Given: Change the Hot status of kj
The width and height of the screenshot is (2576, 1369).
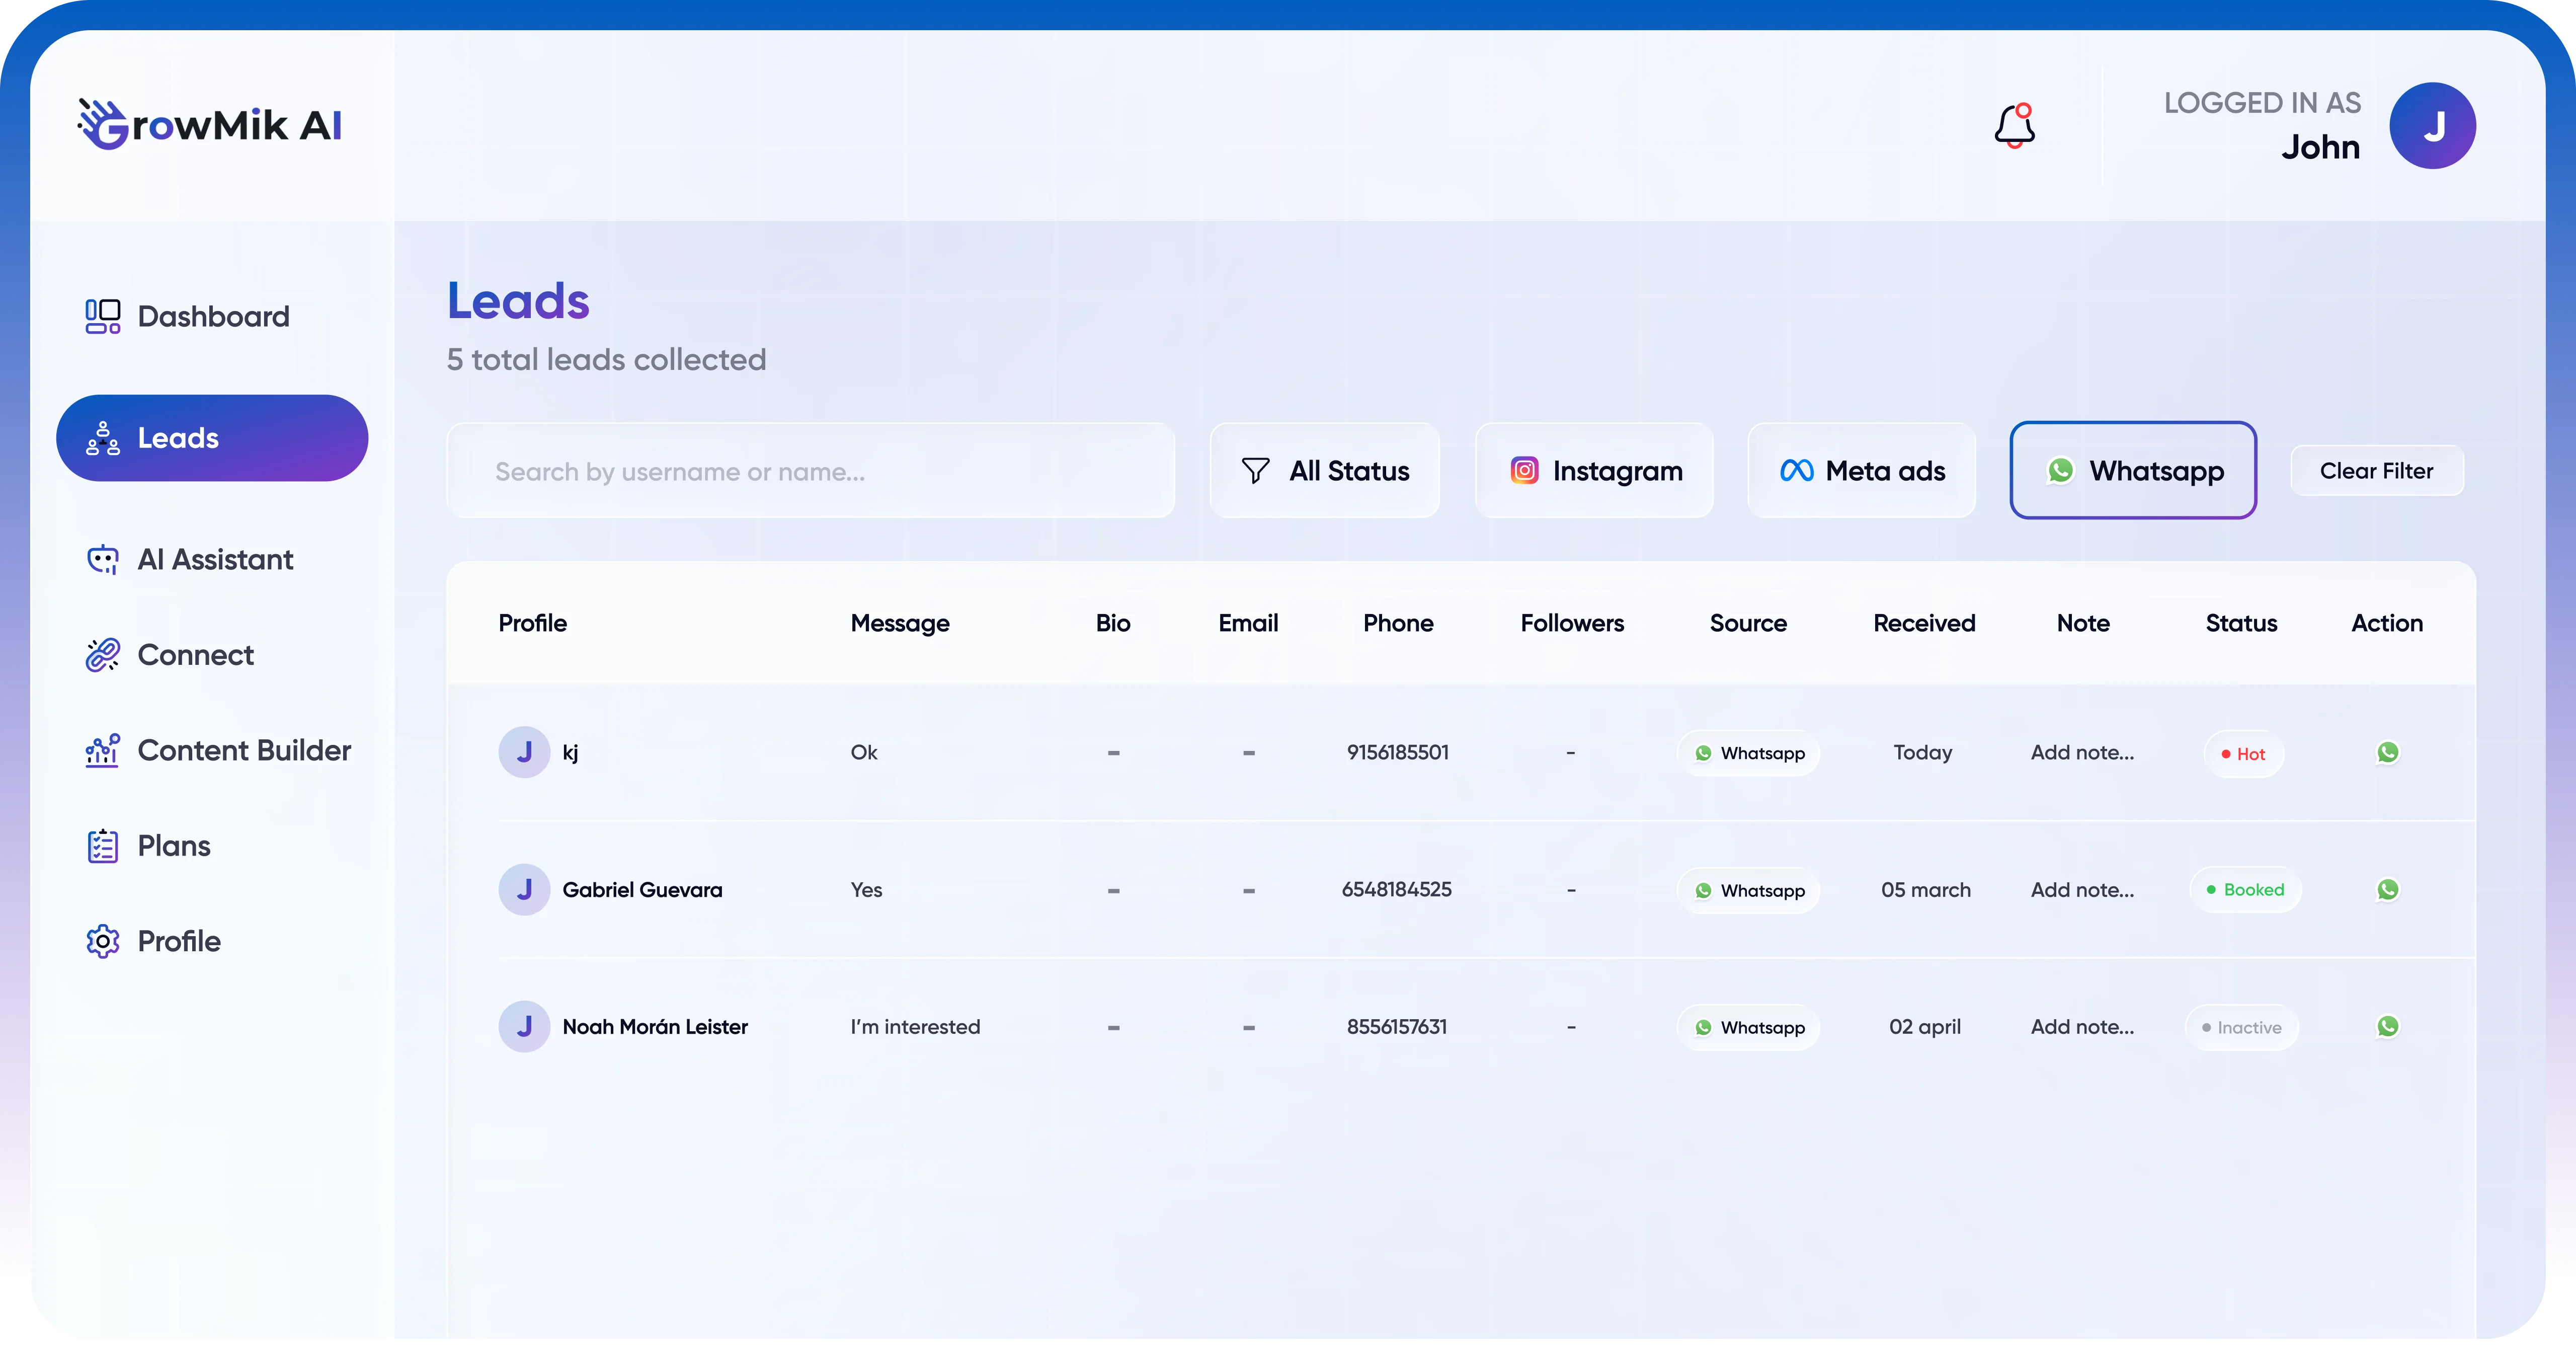Looking at the screenshot, I should (x=2243, y=753).
